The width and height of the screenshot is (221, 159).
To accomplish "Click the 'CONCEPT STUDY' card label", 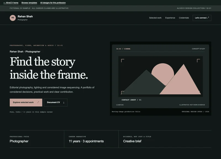I will coord(198,49).
